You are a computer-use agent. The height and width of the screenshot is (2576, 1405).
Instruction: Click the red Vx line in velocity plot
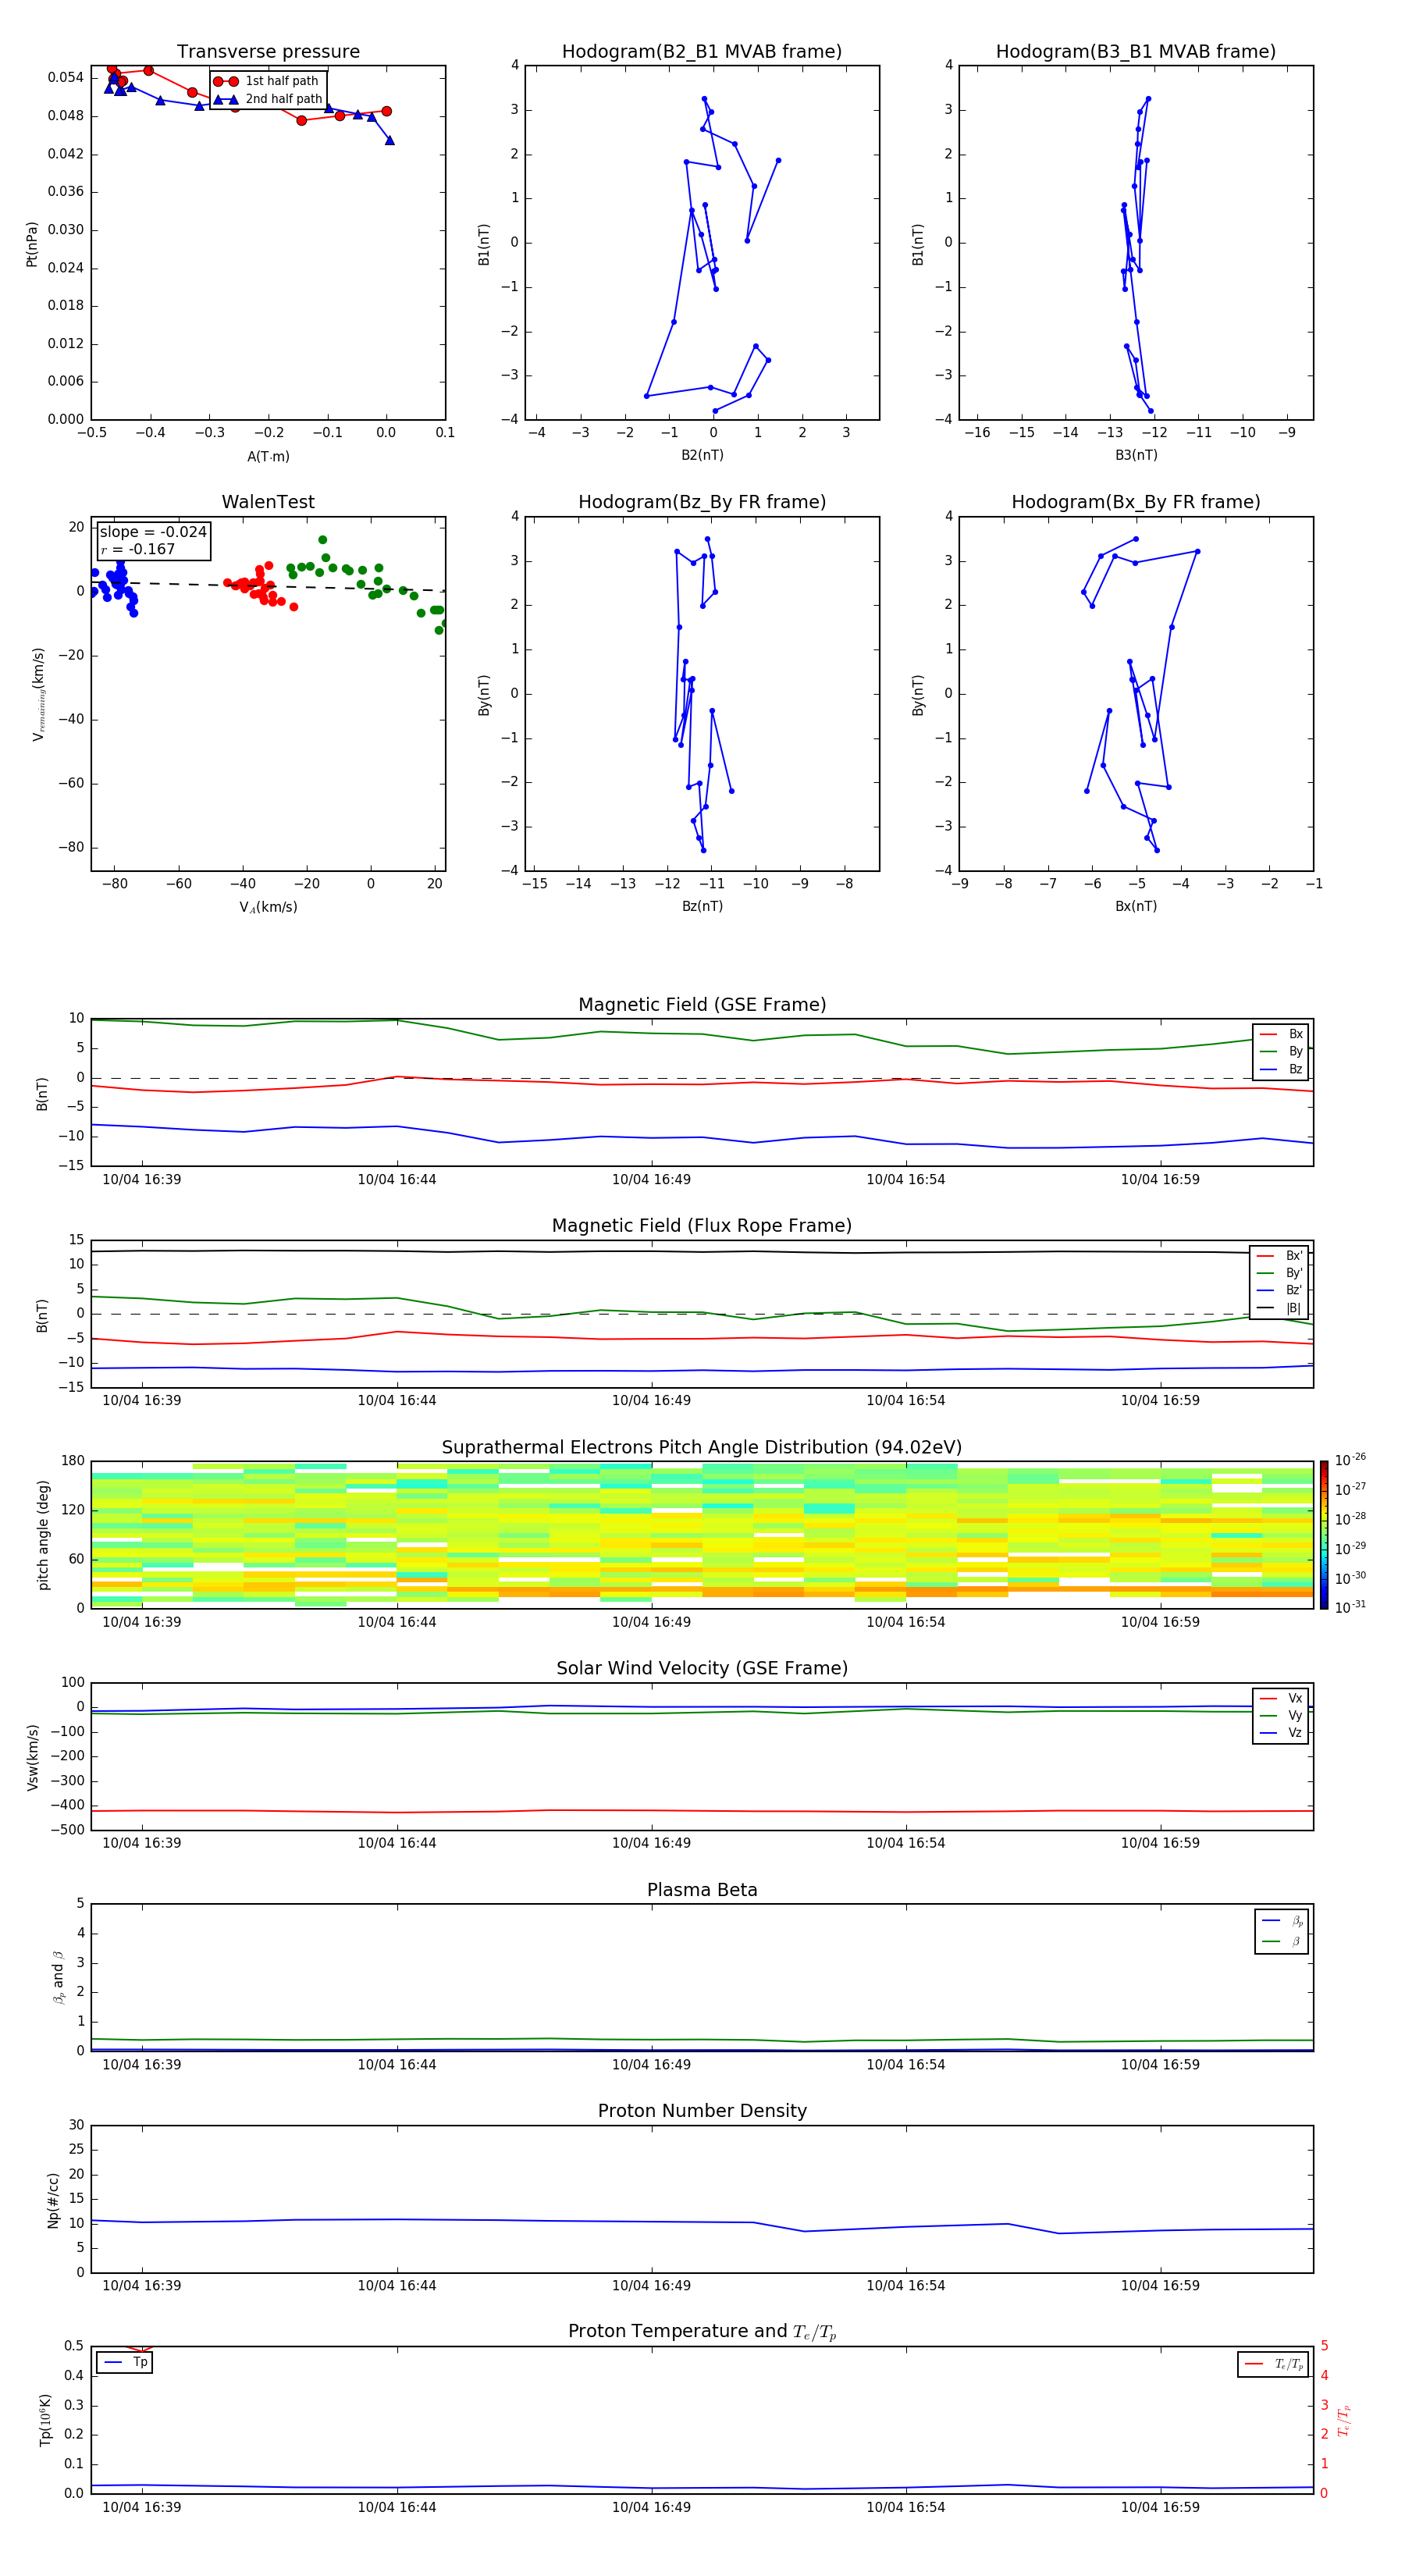[700, 1810]
